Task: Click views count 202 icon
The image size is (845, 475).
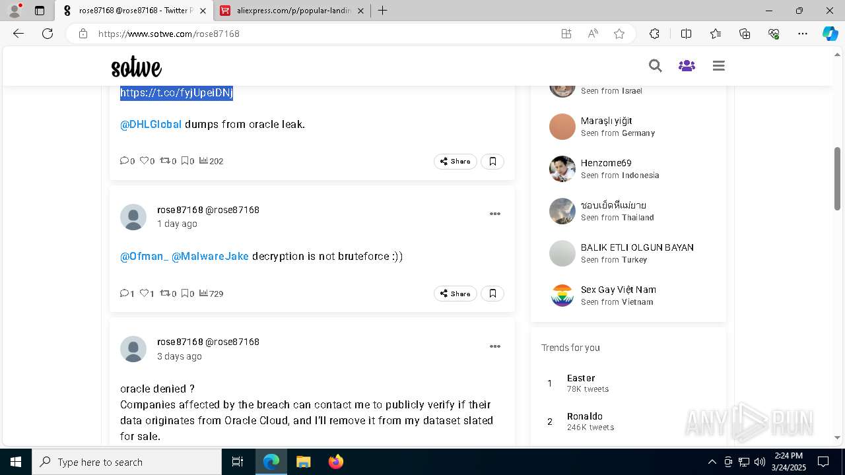Action: 204,160
